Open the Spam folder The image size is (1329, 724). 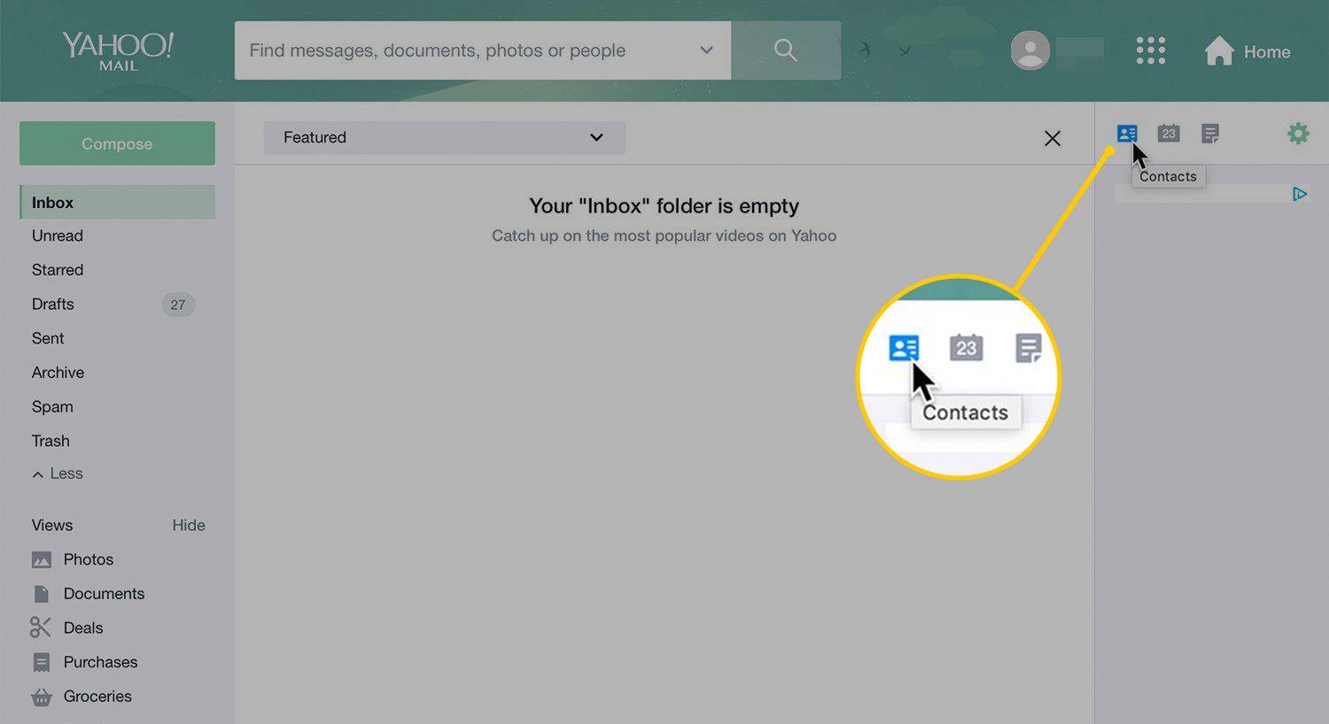click(52, 407)
